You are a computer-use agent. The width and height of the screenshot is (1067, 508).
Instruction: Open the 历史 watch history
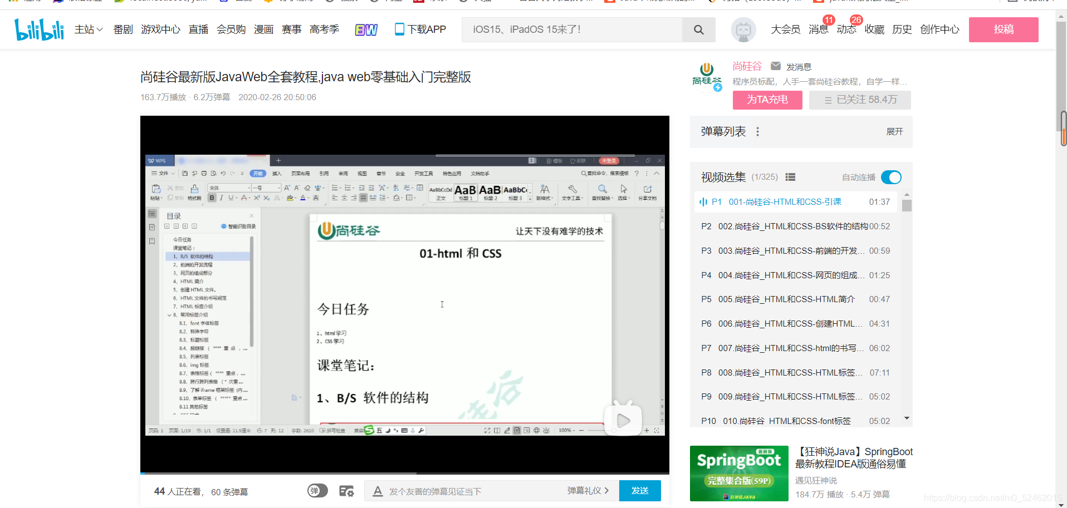click(902, 29)
